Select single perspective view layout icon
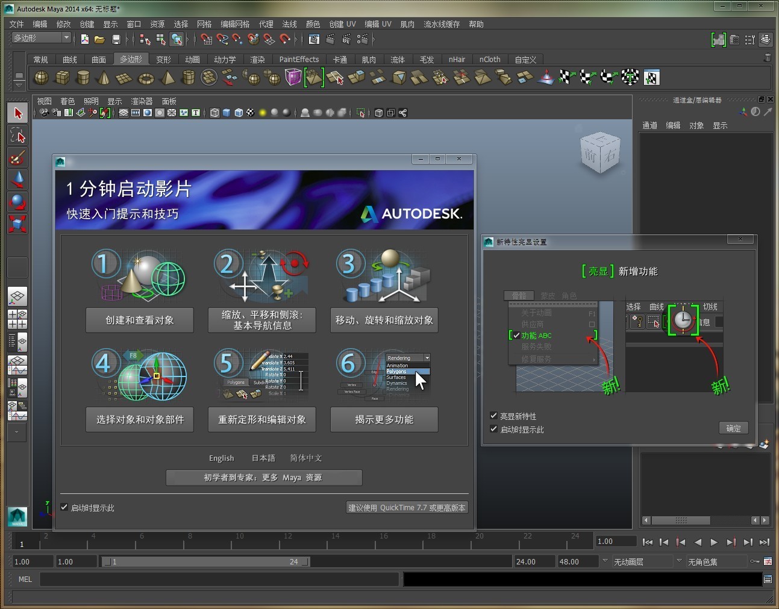Image resolution: width=779 pixels, height=609 pixels. [x=17, y=296]
